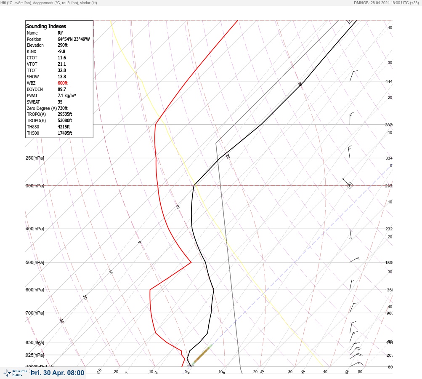
Task: Click the 400[hPa] pressure label
Action: tap(35, 229)
